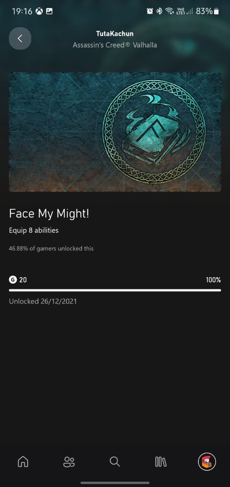The image size is (230, 487).
Task: Open the Search magnifier icon
Action: click(x=115, y=461)
